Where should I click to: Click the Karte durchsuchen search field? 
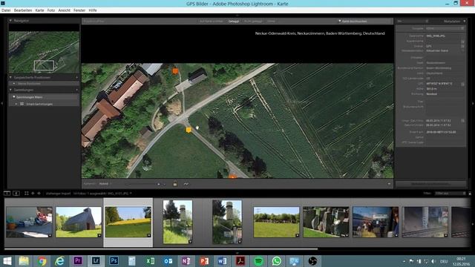tap(364, 22)
